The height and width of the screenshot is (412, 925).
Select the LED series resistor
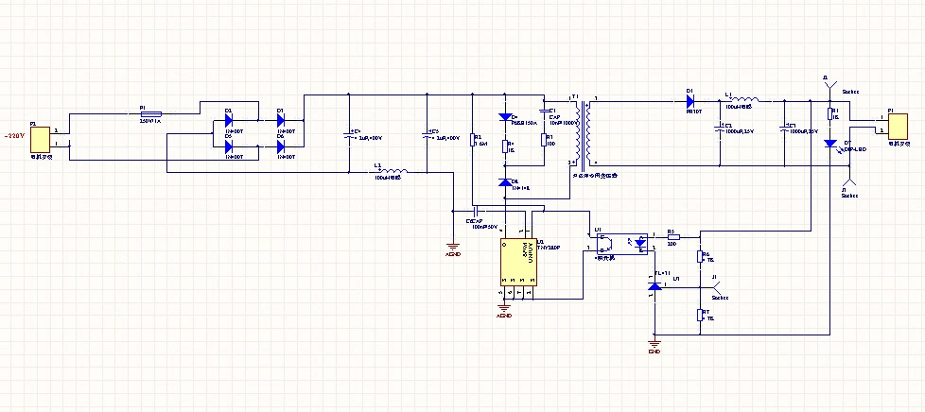[830, 113]
